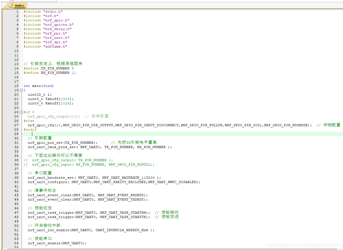
Task: Click line number 29 in the gutter
Action: pos(17,134)
